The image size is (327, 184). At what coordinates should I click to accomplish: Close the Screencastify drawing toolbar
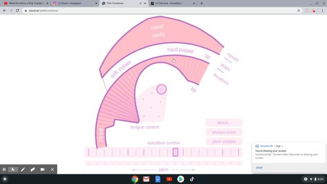pos(52,169)
